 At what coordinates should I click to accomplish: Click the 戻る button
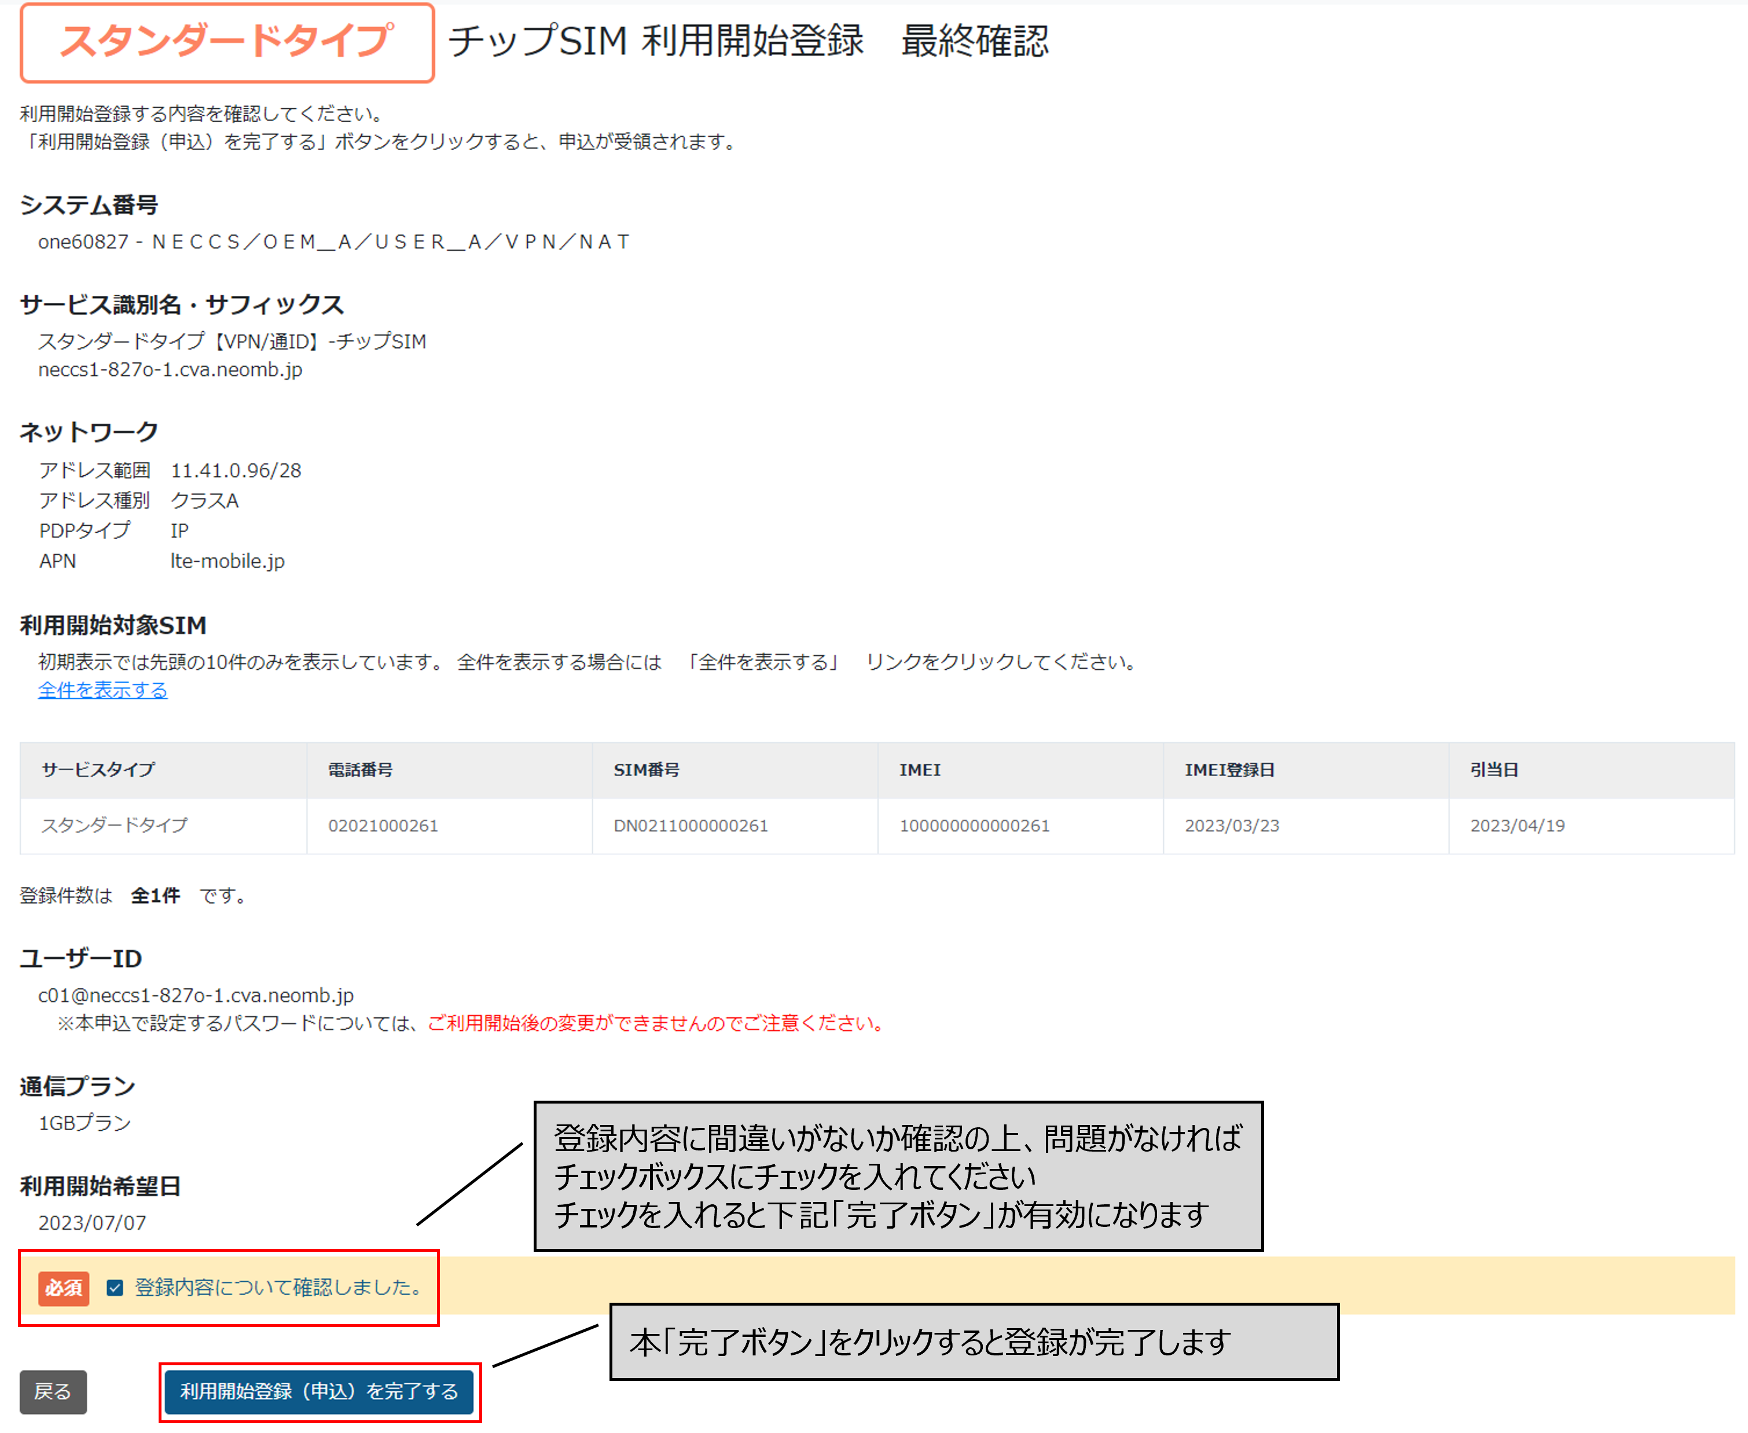(52, 1392)
